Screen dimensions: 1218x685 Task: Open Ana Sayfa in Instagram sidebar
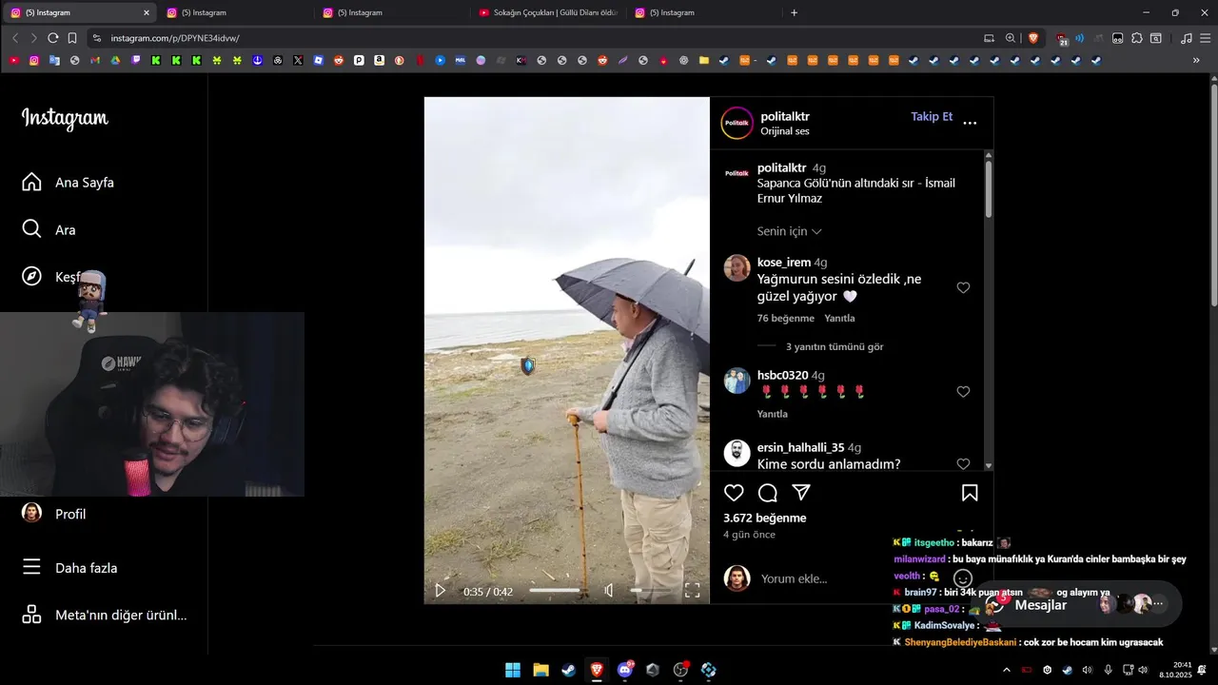click(69, 182)
